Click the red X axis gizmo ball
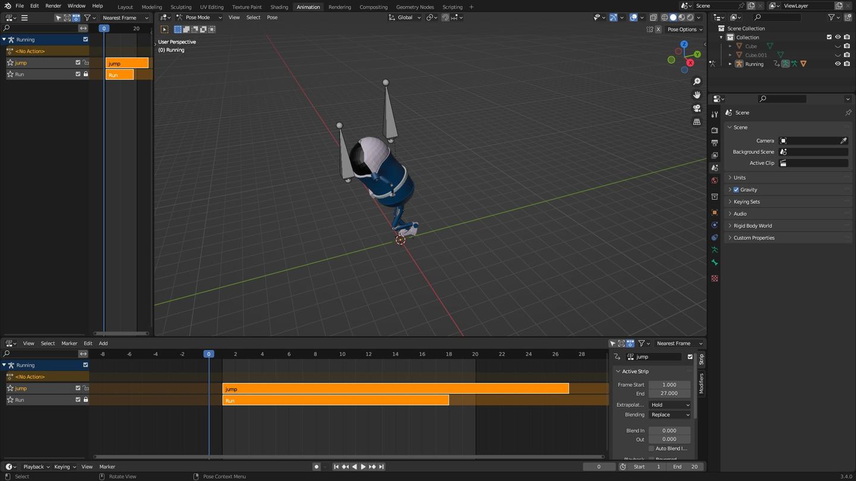 point(690,63)
